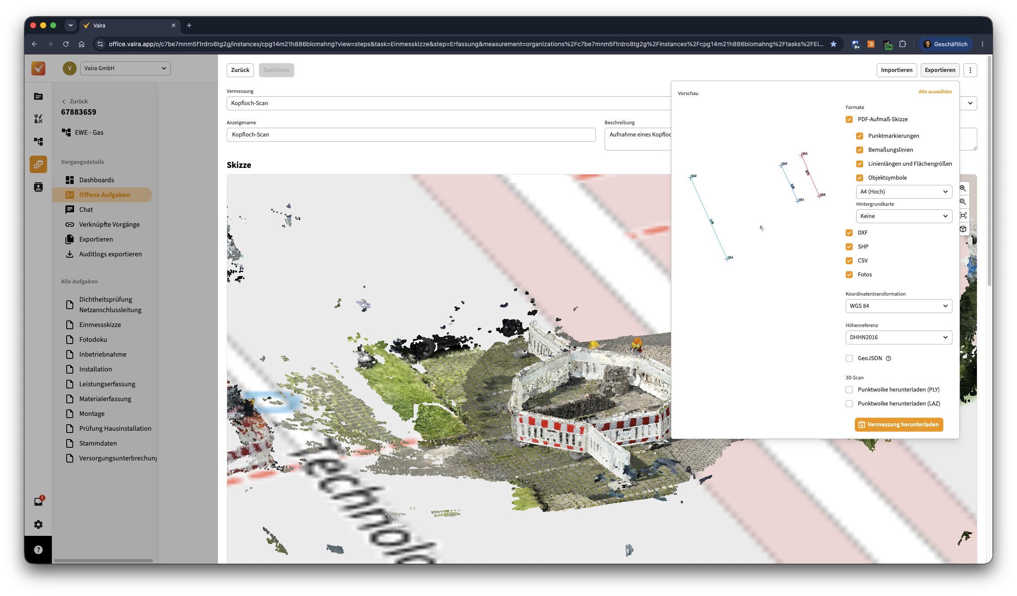Toggle the 3D cube view icon
Screen dimensions: 1017x596
[x=963, y=229]
